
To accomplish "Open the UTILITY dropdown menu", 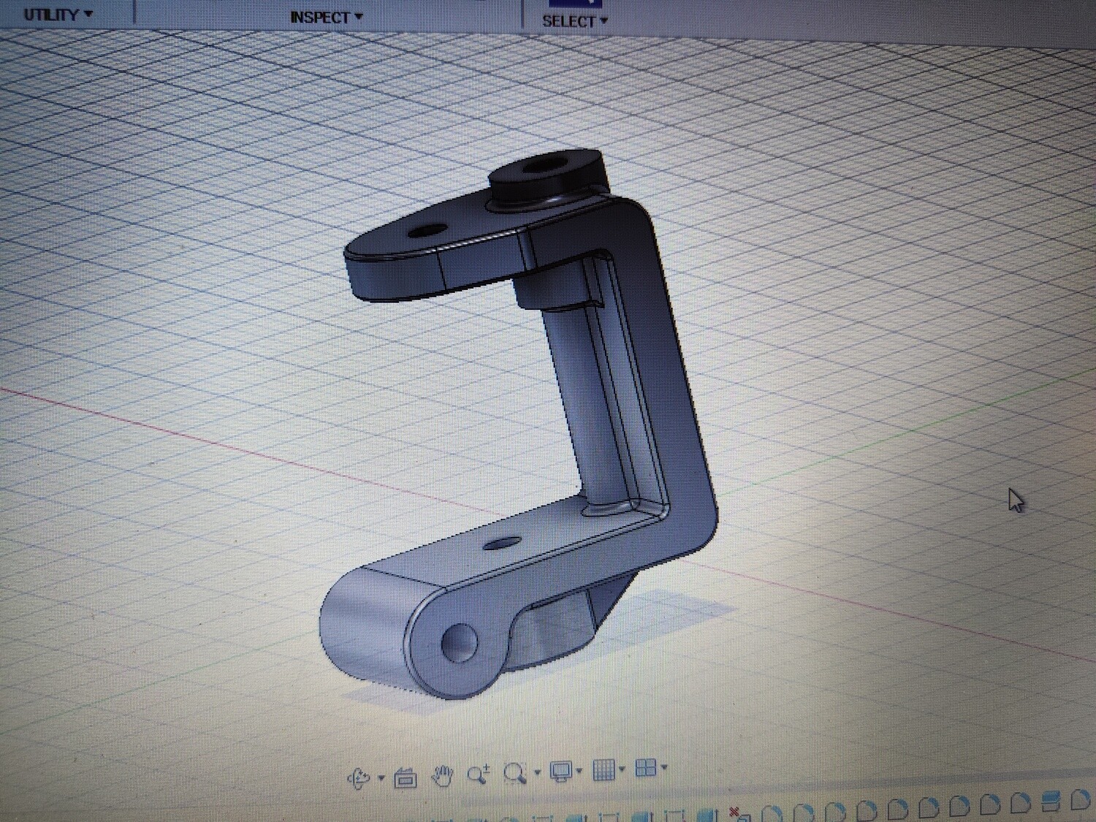I will pyautogui.click(x=58, y=14).
